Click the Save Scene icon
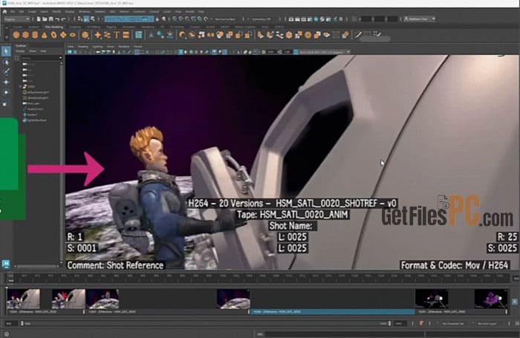 pos(51,19)
